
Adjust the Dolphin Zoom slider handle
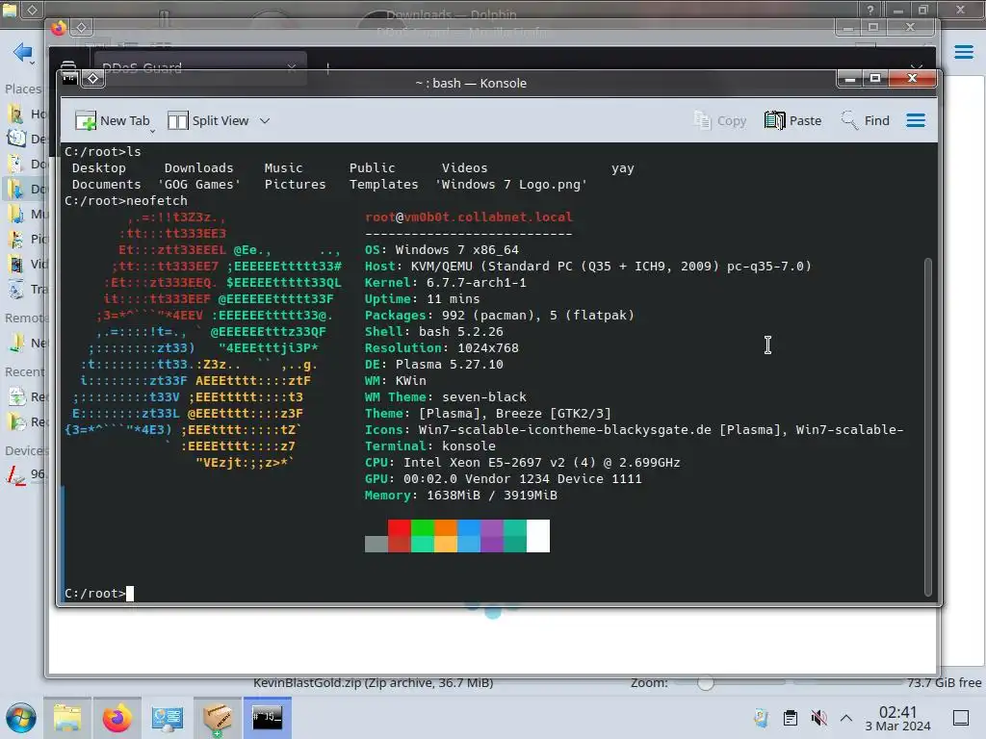point(706,683)
